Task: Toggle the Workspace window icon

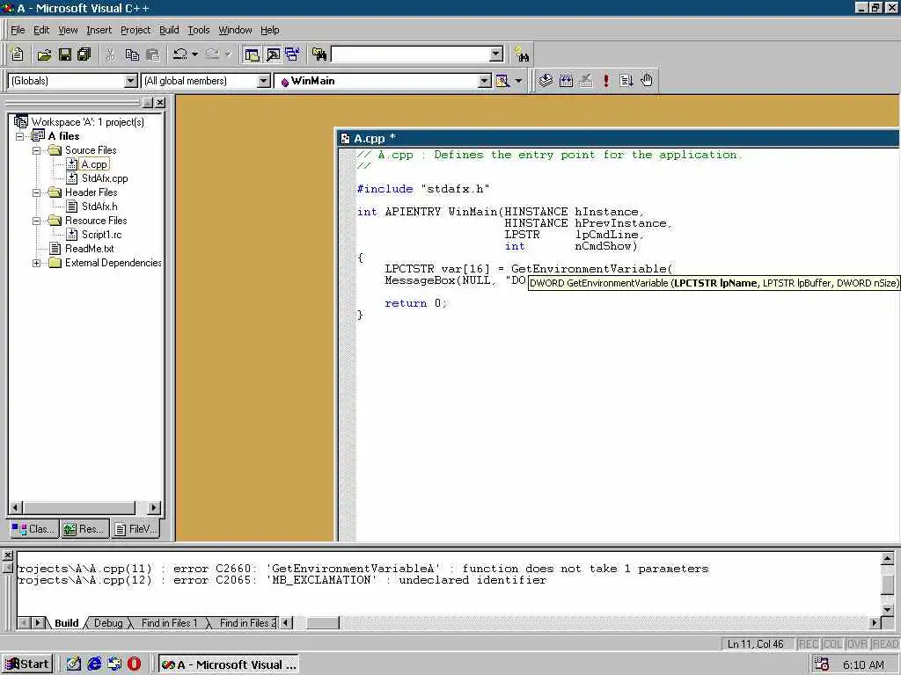Action: (252, 54)
